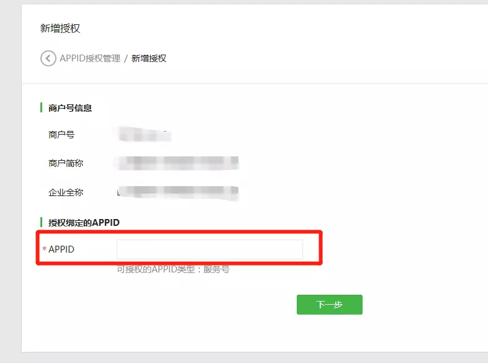The height and width of the screenshot is (363, 488).
Task: Select the 企业全称 field label
Action: pyautogui.click(x=66, y=192)
